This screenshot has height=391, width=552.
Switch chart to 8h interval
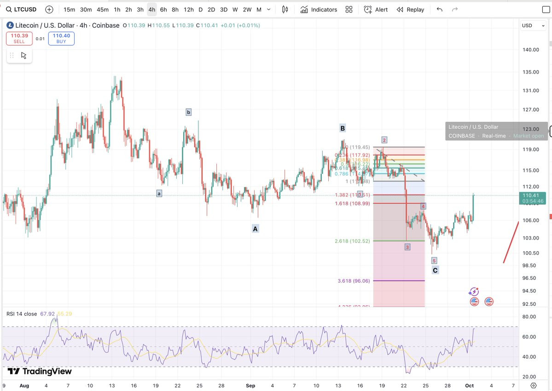(175, 10)
